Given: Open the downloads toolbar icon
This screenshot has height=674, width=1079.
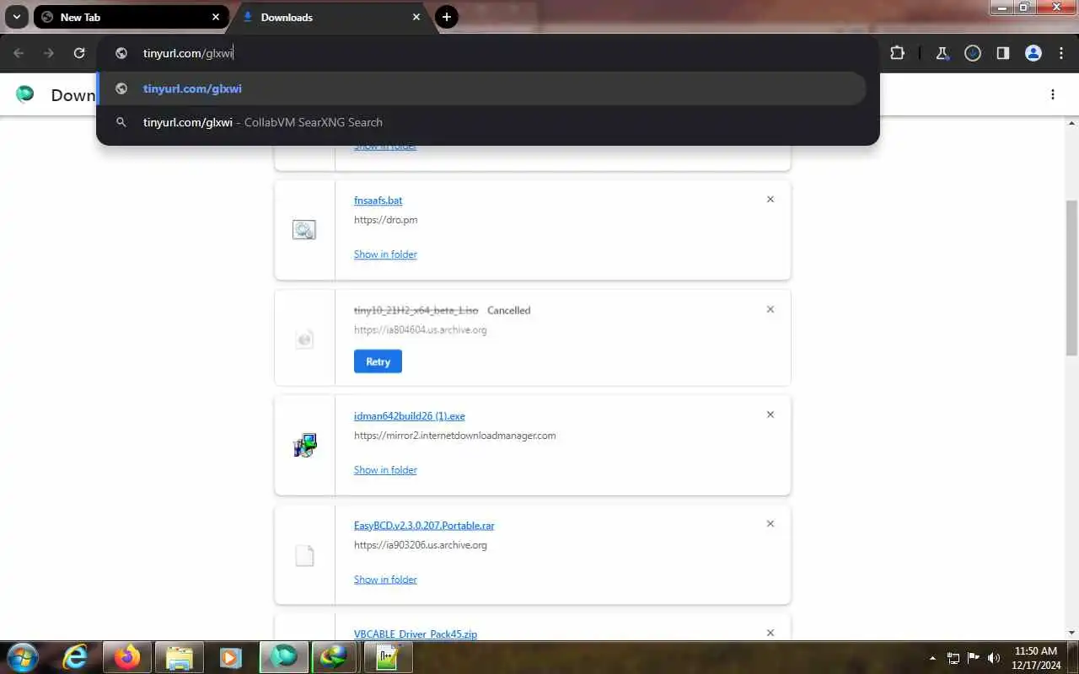Looking at the screenshot, I should [x=973, y=53].
